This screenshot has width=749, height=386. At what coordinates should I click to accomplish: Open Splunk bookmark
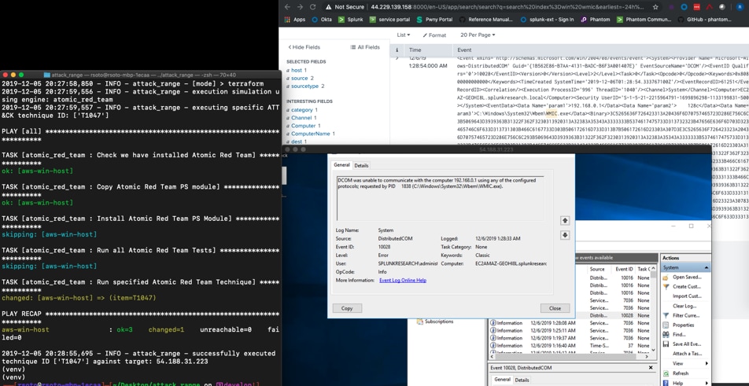click(350, 20)
